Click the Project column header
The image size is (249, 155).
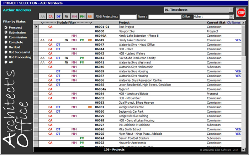tap(124, 22)
